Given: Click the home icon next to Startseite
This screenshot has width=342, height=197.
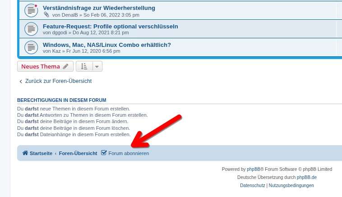Looking at the screenshot, I should click(x=25, y=153).
